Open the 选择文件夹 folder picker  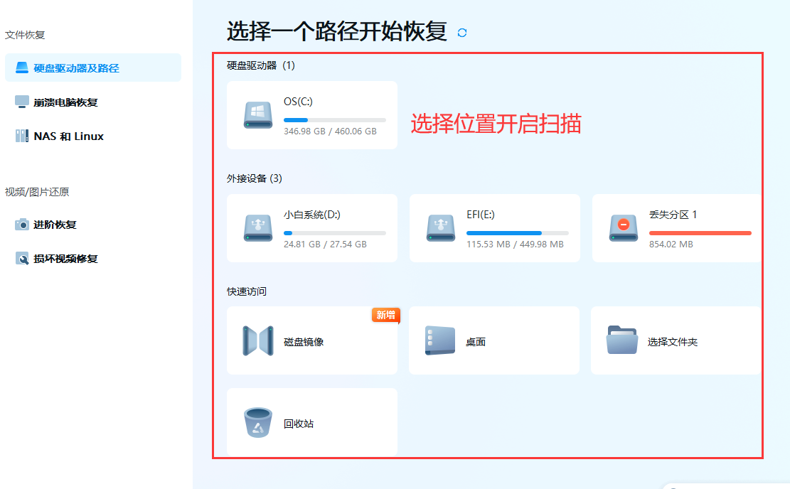tap(676, 340)
